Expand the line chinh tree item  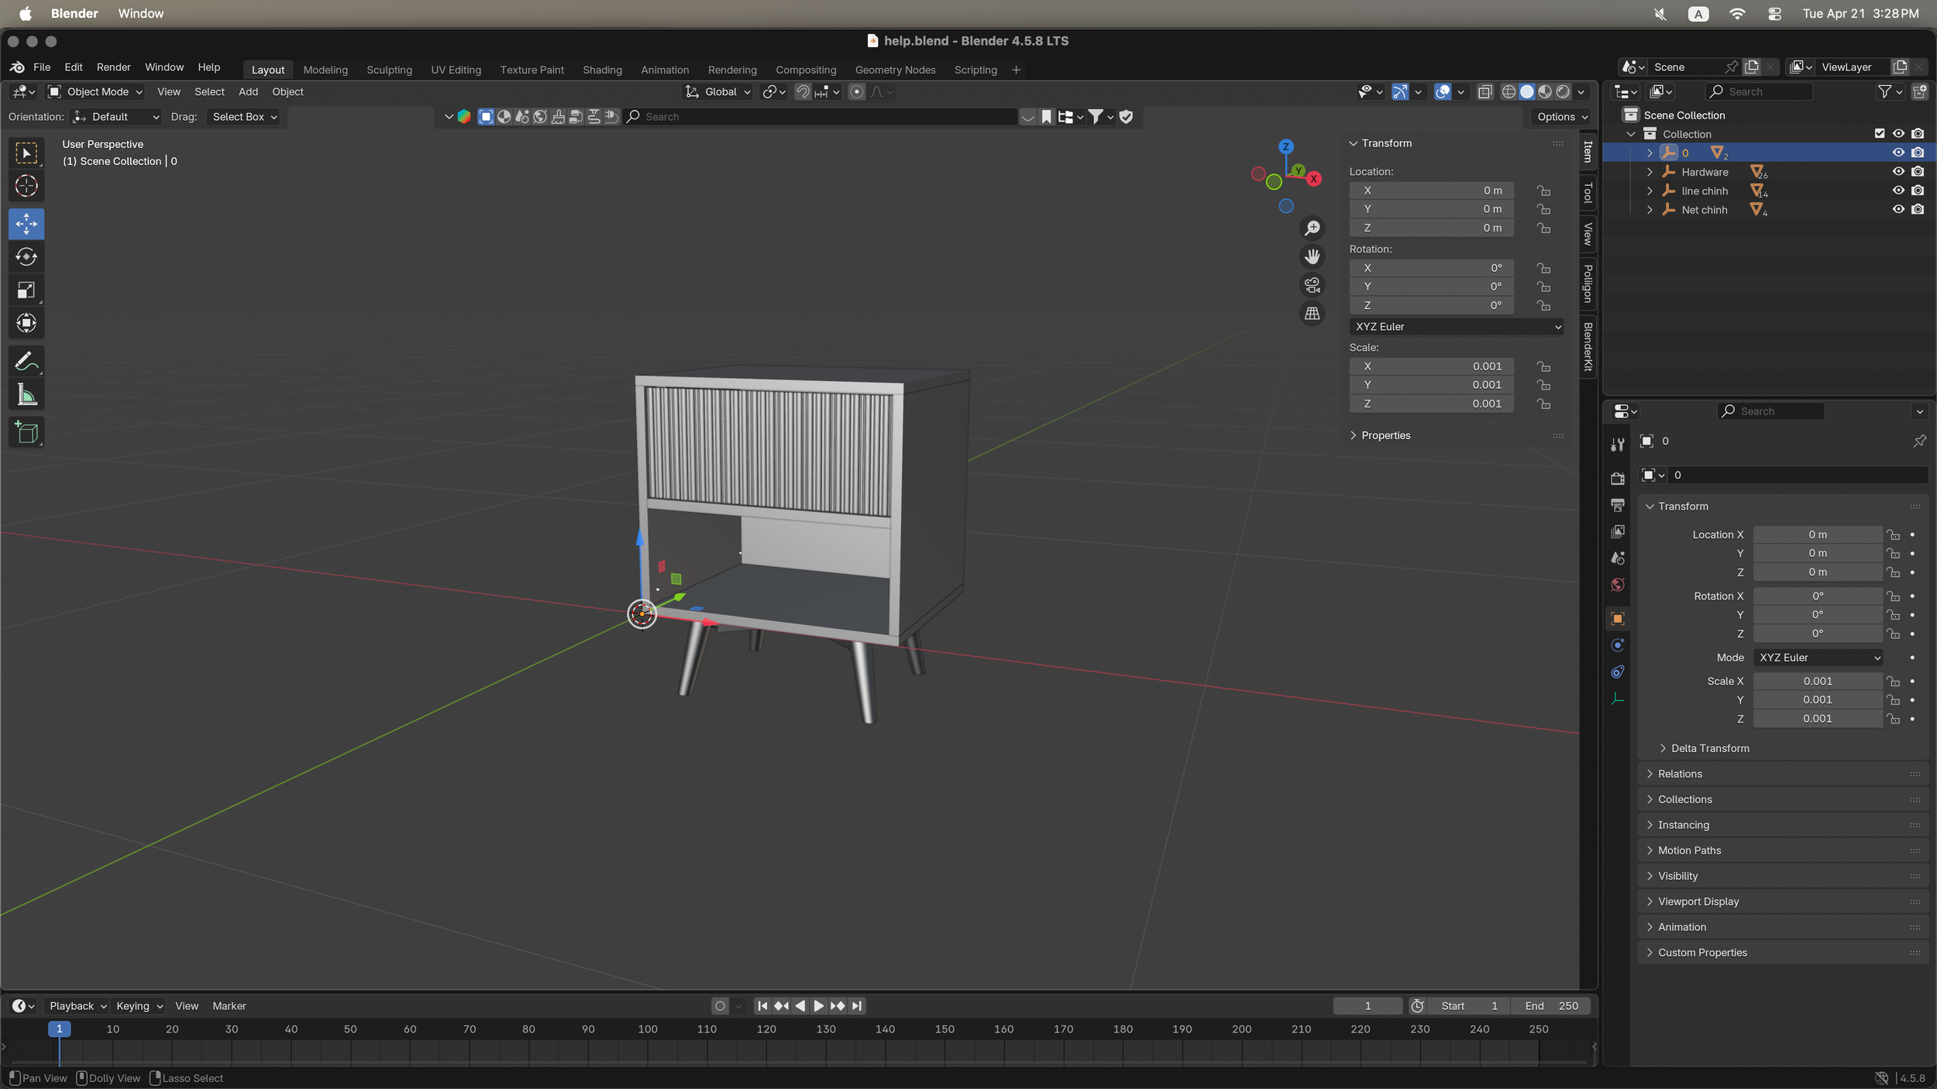coord(1650,191)
